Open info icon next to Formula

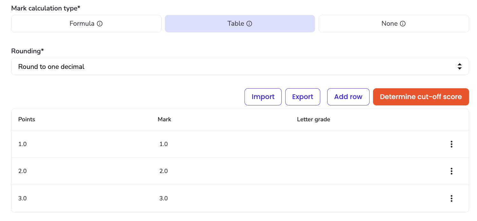pyautogui.click(x=100, y=24)
